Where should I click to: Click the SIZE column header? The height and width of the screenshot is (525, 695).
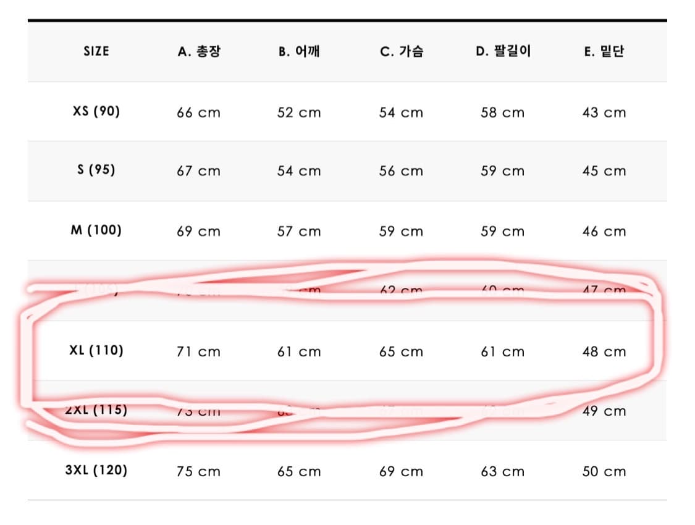pos(96,51)
